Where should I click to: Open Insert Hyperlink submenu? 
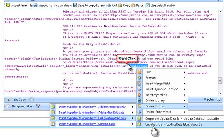(x=162, y=95)
